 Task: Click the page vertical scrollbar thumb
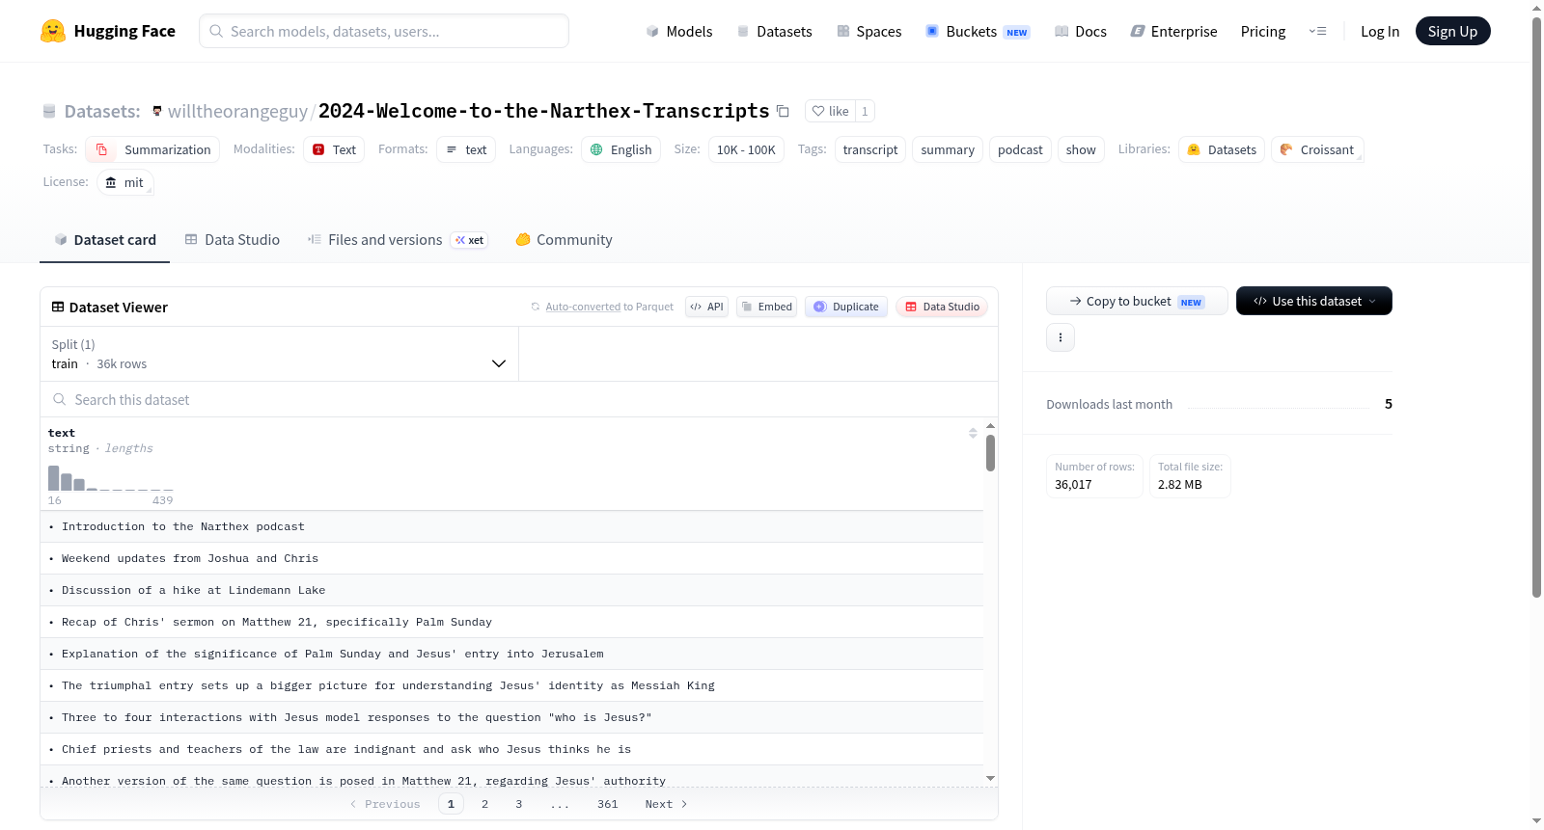pyautogui.click(x=1537, y=307)
